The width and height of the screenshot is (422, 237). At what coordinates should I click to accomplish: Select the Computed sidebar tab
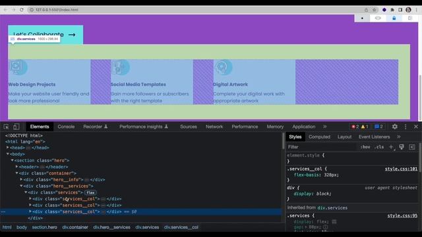pyautogui.click(x=319, y=137)
